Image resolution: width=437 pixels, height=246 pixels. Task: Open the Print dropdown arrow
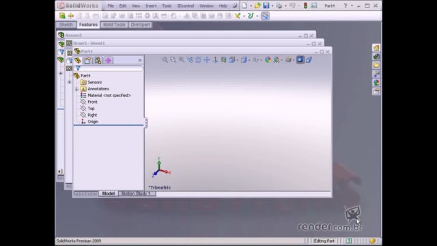point(285,6)
